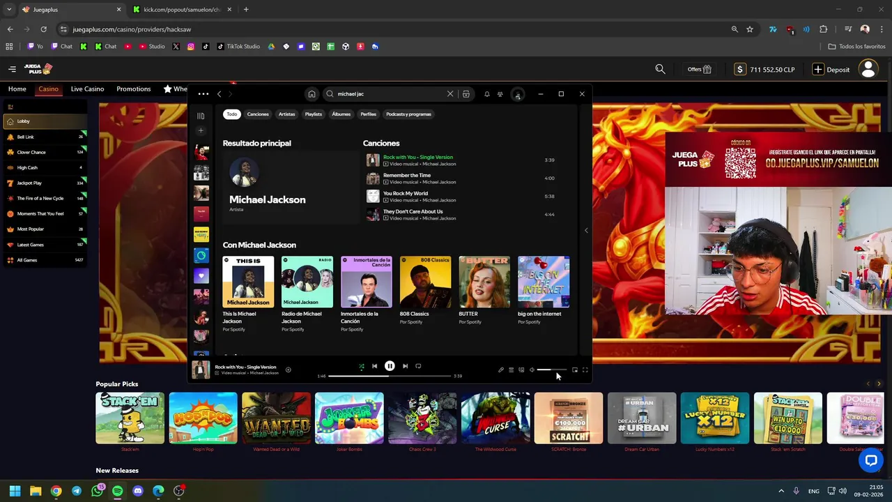
Task: Enter Spotify fullscreen view
Action: point(585,370)
